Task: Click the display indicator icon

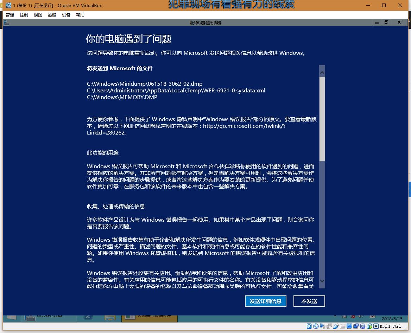Action: tap(349, 326)
